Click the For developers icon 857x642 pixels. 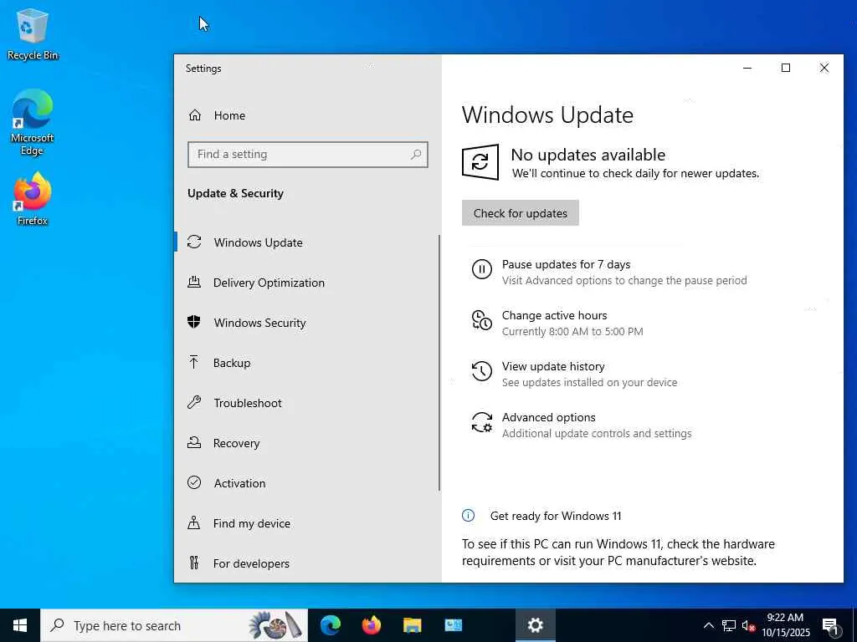click(x=193, y=563)
